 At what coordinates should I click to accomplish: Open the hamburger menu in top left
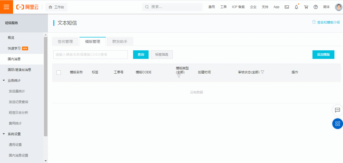(6, 7)
